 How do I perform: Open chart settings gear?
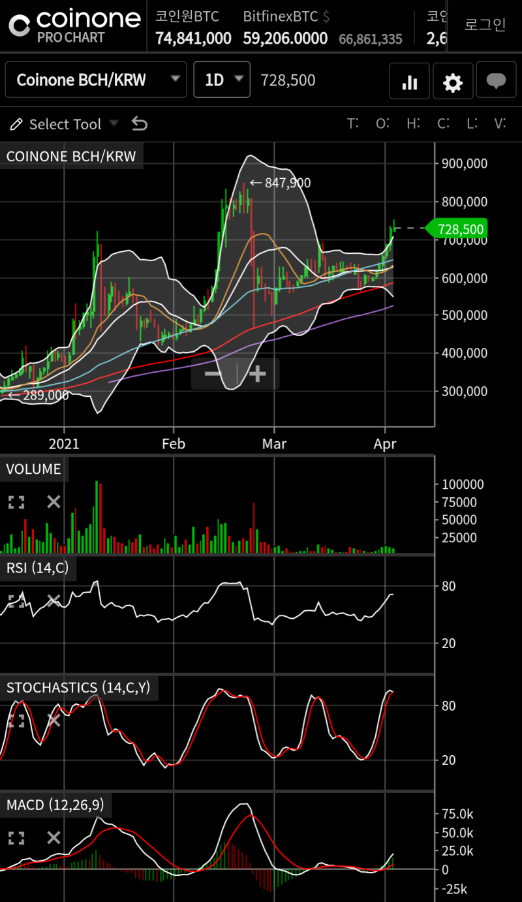point(453,81)
